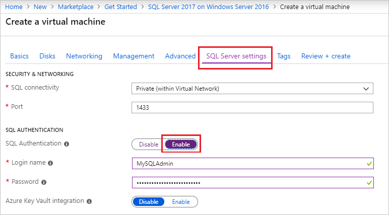Image resolution: width=389 pixels, height=215 pixels.
Task: Set SQL Authentication to Enable
Action: point(181,145)
